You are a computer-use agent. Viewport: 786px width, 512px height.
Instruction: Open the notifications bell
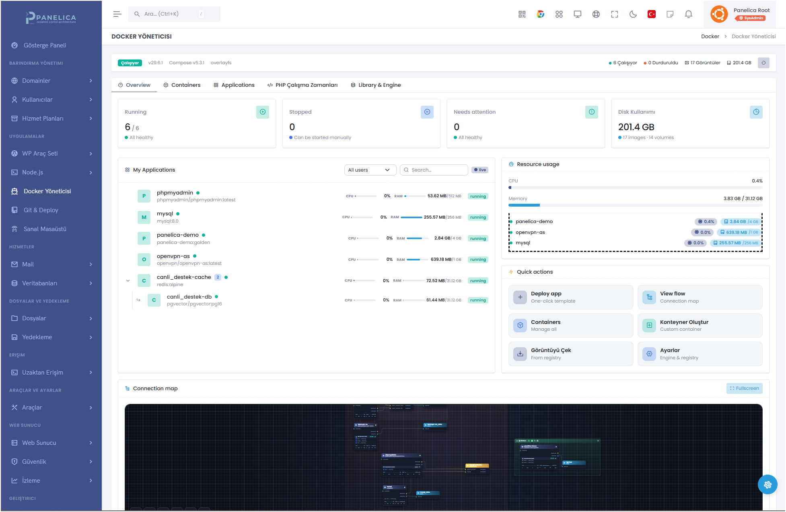click(689, 14)
